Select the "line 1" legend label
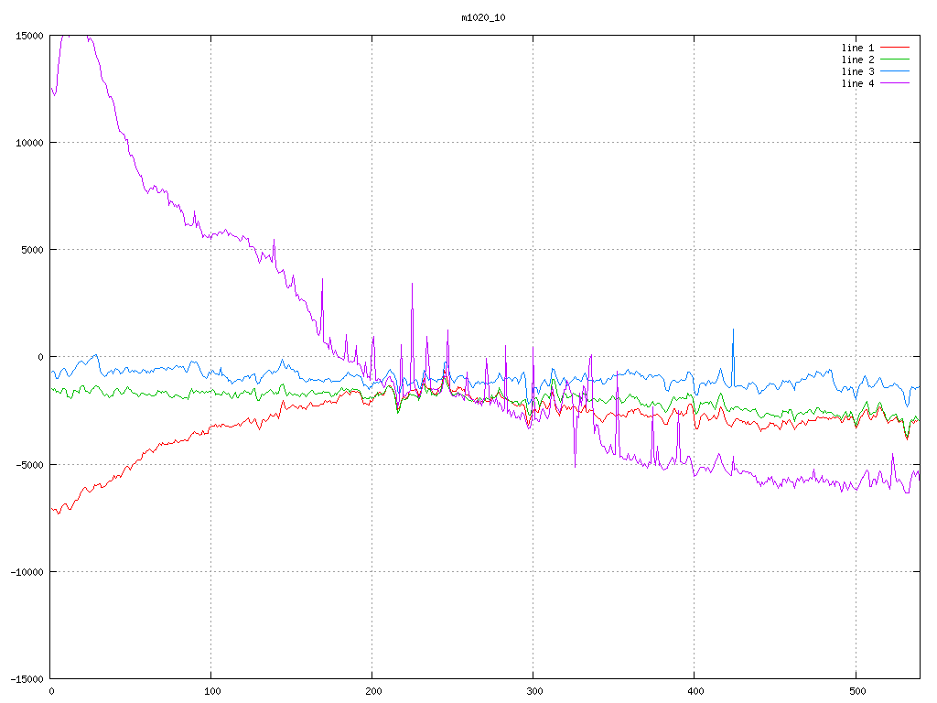The height and width of the screenshot is (703, 937). (x=857, y=48)
